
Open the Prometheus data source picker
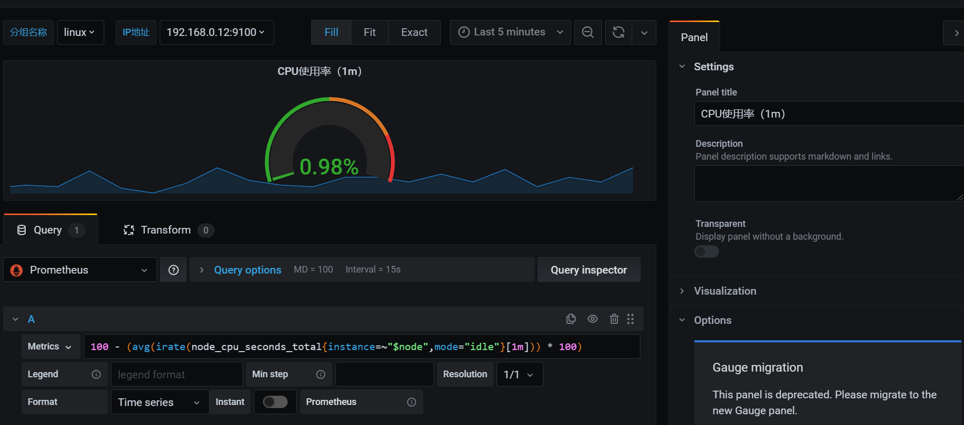[x=80, y=270]
